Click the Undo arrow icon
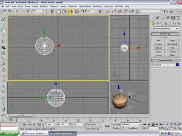Screen dimensions: 182x136 click(x=5, y=11)
